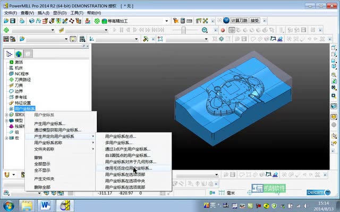Click the pickaxe tool icon
340x212 pixels.
(146, 39)
